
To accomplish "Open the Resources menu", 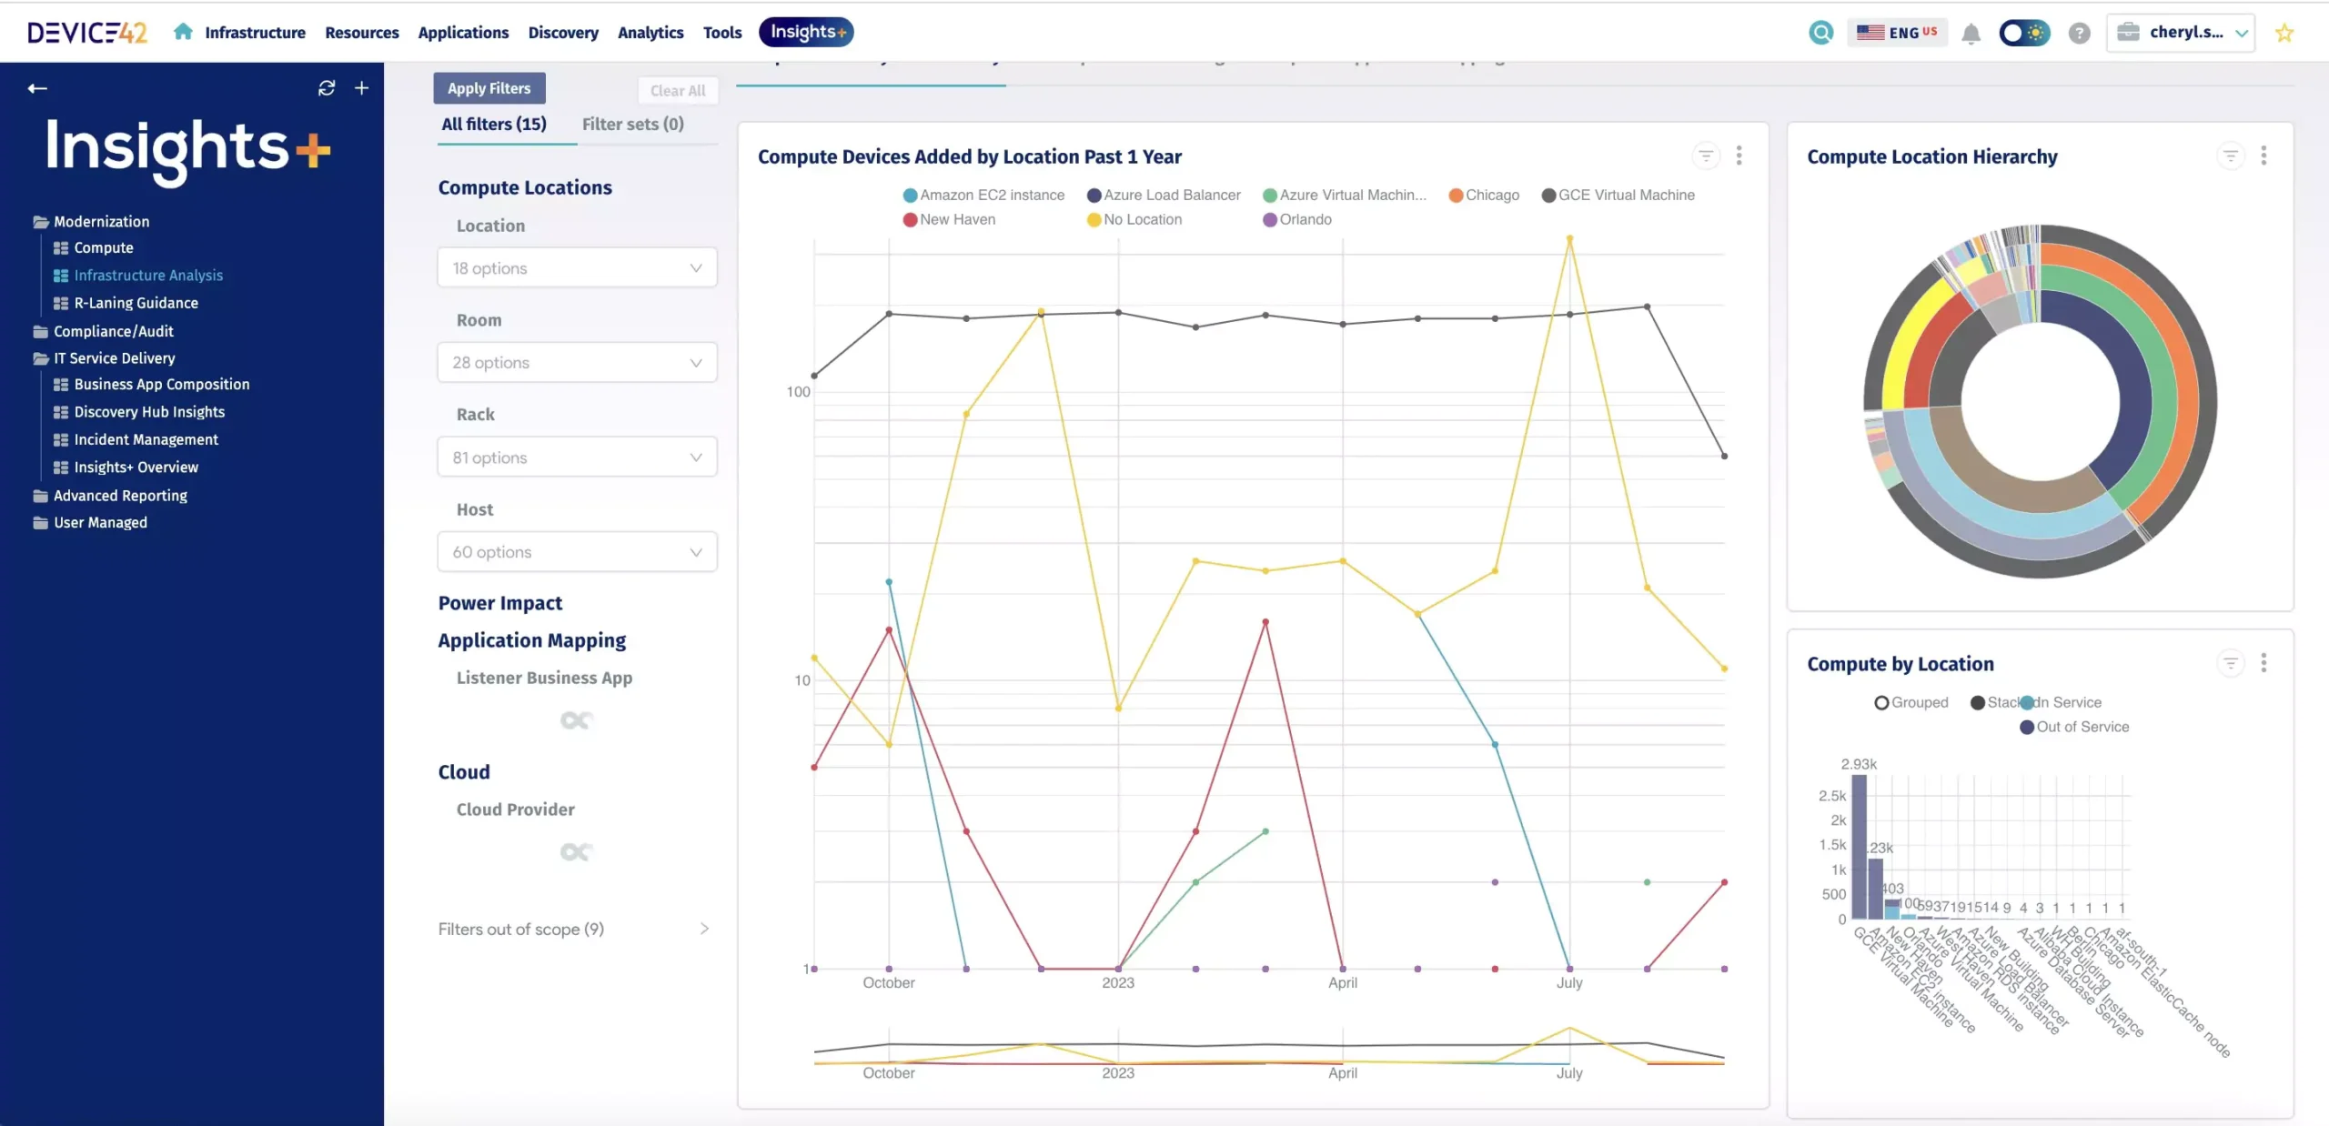I will point(362,33).
